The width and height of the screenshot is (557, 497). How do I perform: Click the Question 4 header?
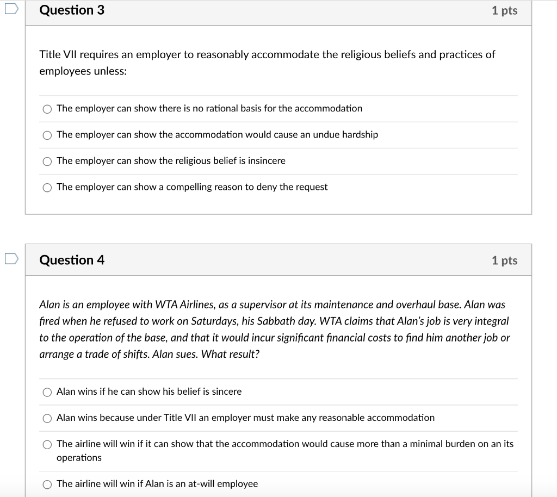72,260
